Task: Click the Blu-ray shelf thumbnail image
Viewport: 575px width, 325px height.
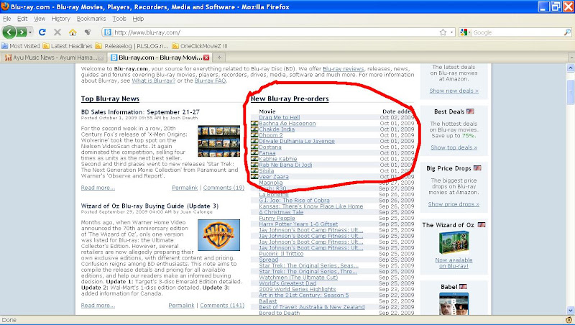Action: pos(219,141)
